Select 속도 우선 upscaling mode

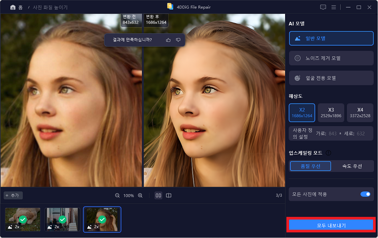(352, 166)
